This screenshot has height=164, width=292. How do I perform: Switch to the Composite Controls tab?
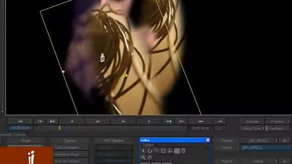tap(13, 135)
